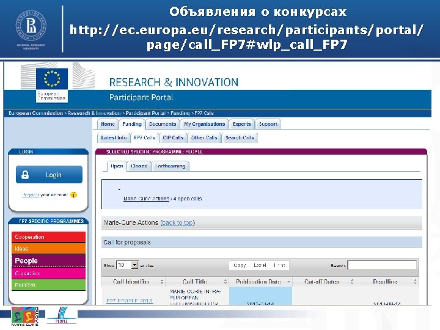The image size is (440, 330).
Task: Click the Register your account link
Action: point(31,195)
